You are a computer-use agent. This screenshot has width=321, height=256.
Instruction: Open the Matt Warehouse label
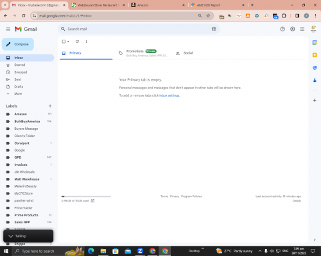pyautogui.click(x=27, y=179)
